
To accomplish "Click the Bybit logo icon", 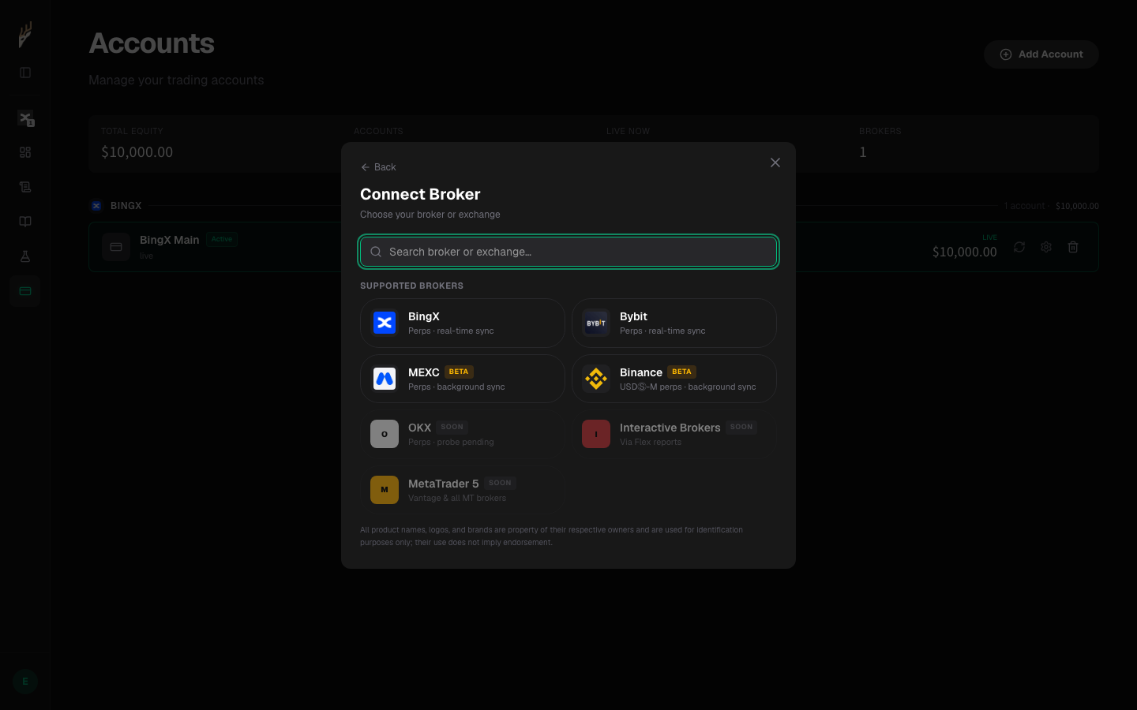I will 596,323.
